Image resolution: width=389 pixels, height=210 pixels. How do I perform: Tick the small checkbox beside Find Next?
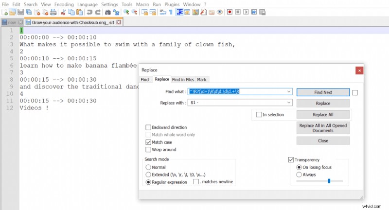point(355,92)
